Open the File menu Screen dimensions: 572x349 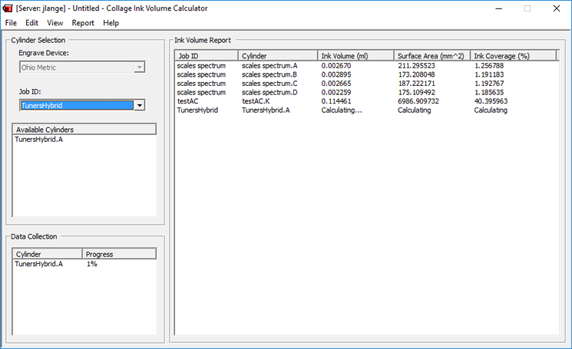coord(11,23)
